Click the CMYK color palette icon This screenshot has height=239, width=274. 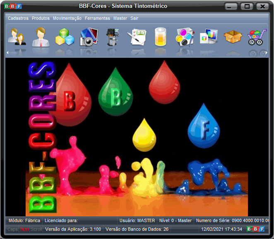point(185,37)
